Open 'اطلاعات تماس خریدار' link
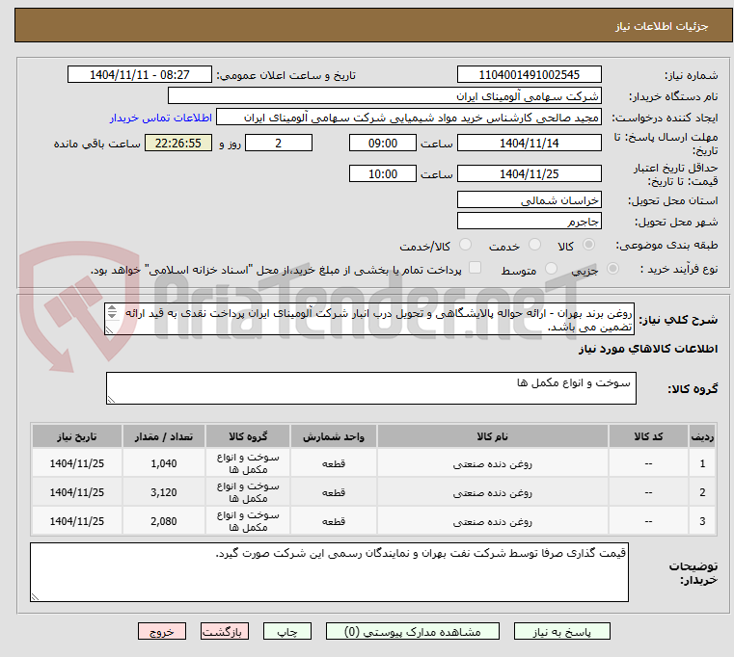The width and height of the screenshot is (734, 657). click(160, 118)
